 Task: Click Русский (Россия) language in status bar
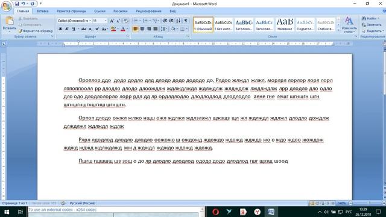(82, 203)
